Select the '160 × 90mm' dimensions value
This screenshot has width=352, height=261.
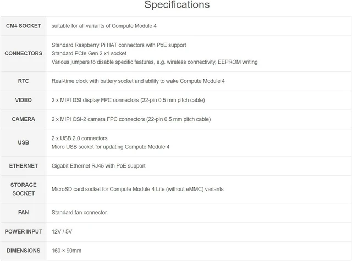pos(67,251)
